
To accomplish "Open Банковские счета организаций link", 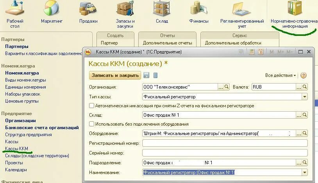I will [x=42, y=128].
